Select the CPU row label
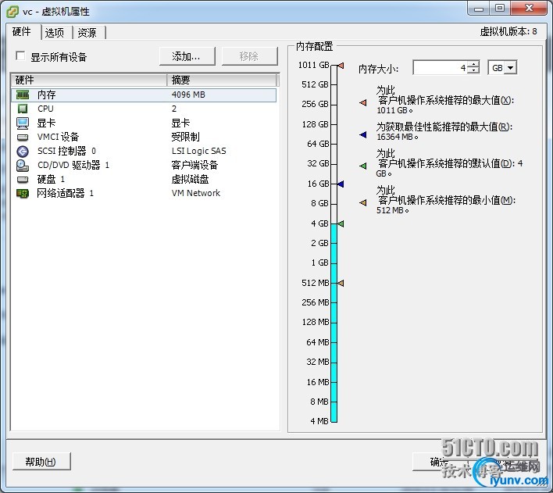Image resolution: width=553 pixels, height=493 pixels. [x=45, y=109]
